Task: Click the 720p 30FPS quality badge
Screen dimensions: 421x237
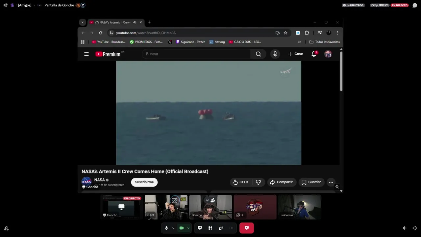Action: (x=379, y=5)
